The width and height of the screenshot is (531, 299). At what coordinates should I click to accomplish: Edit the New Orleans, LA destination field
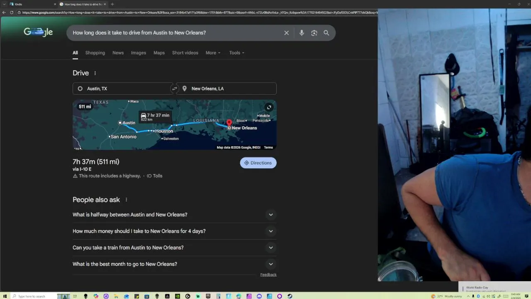point(227,88)
